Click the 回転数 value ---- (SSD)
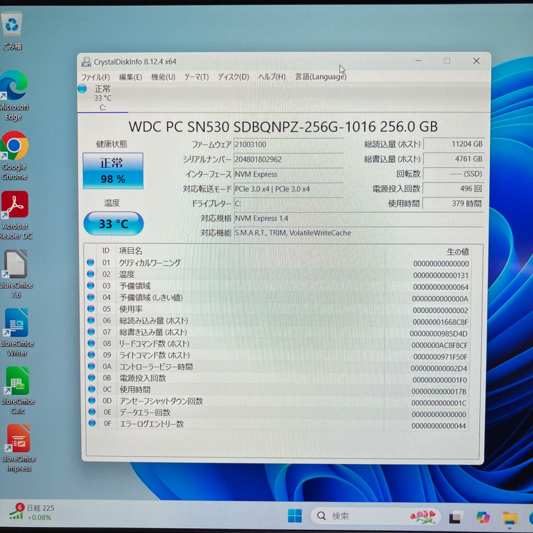The width and height of the screenshot is (533, 533). coord(454,174)
